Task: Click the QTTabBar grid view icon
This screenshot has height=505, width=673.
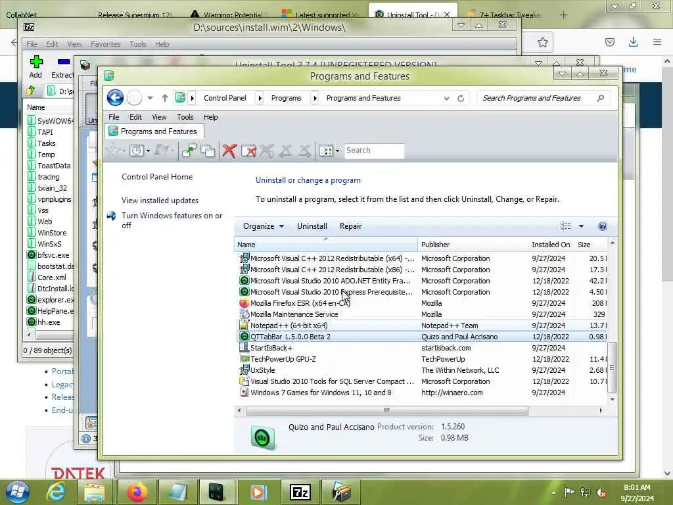Action: coord(326,151)
